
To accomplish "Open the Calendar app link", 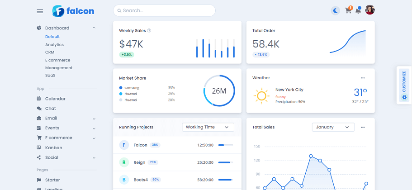I will tap(55, 99).
